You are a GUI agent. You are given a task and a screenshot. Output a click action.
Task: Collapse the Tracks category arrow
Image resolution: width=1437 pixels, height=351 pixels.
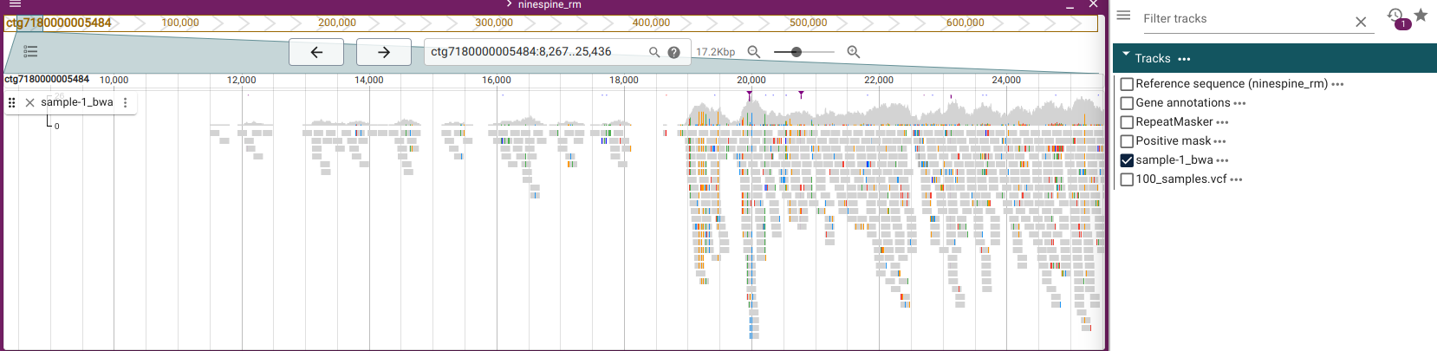[1126, 55]
